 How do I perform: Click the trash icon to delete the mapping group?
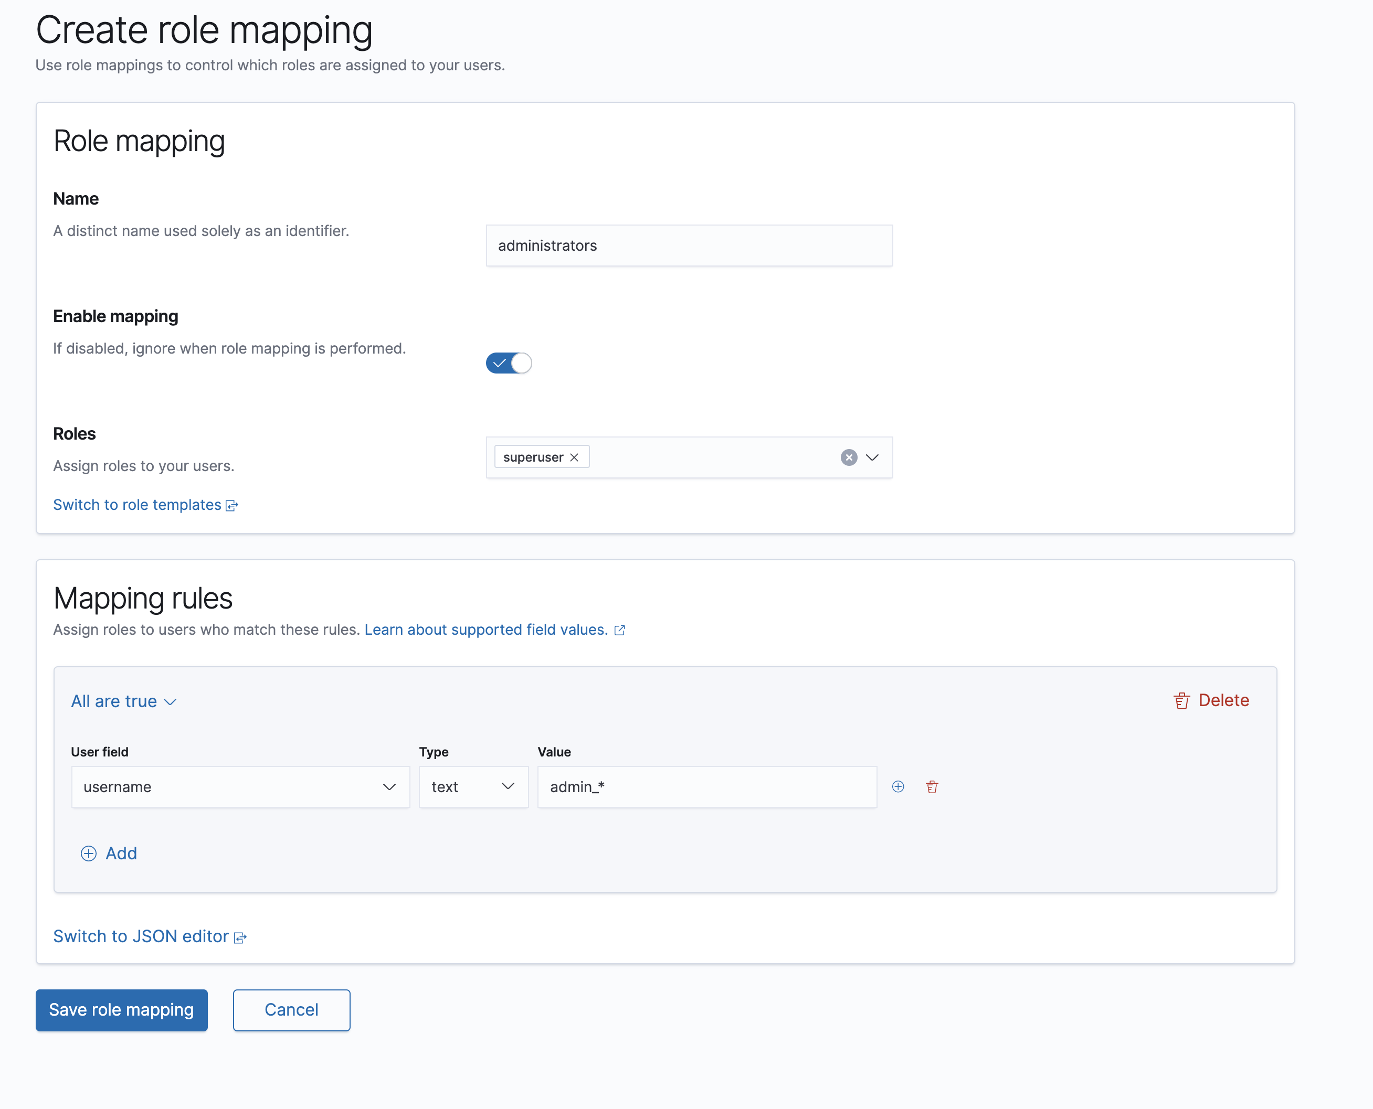(x=1182, y=699)
